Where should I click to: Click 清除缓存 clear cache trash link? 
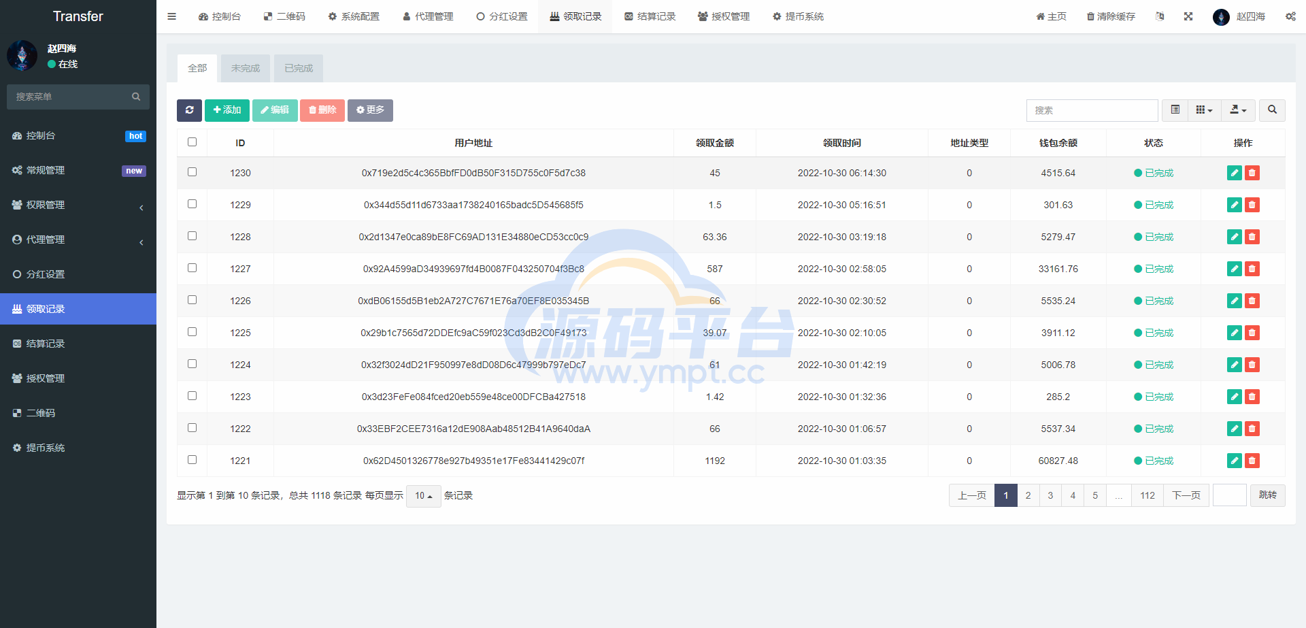[x=1111, y=16]
